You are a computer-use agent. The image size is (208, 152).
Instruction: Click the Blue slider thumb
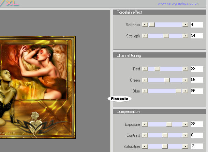click(178, 91)
